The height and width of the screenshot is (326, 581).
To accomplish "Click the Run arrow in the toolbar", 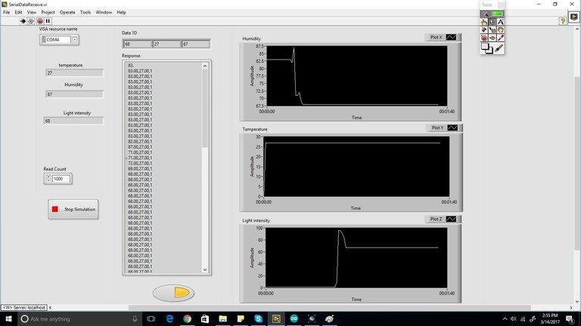I will [x=23, y=21].
